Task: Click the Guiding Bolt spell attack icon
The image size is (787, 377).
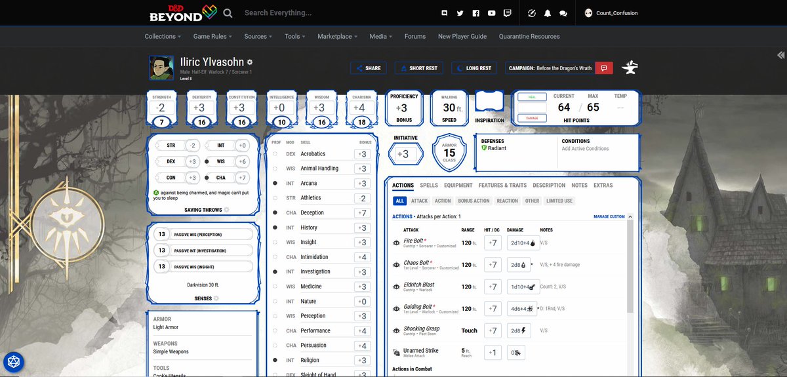Action: tap(396, 308)
